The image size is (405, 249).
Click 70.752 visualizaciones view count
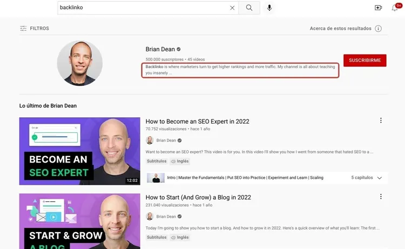click(x=166, y=129)
